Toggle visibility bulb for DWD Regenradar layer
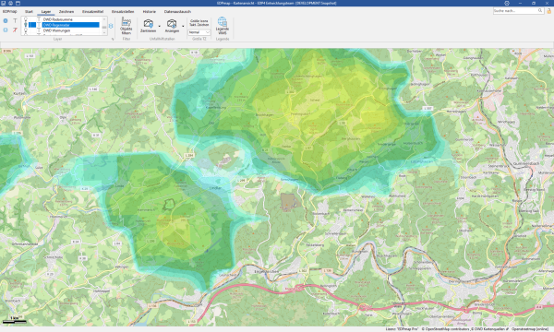Screen dimensions: 554x332 tap(26, 25)
